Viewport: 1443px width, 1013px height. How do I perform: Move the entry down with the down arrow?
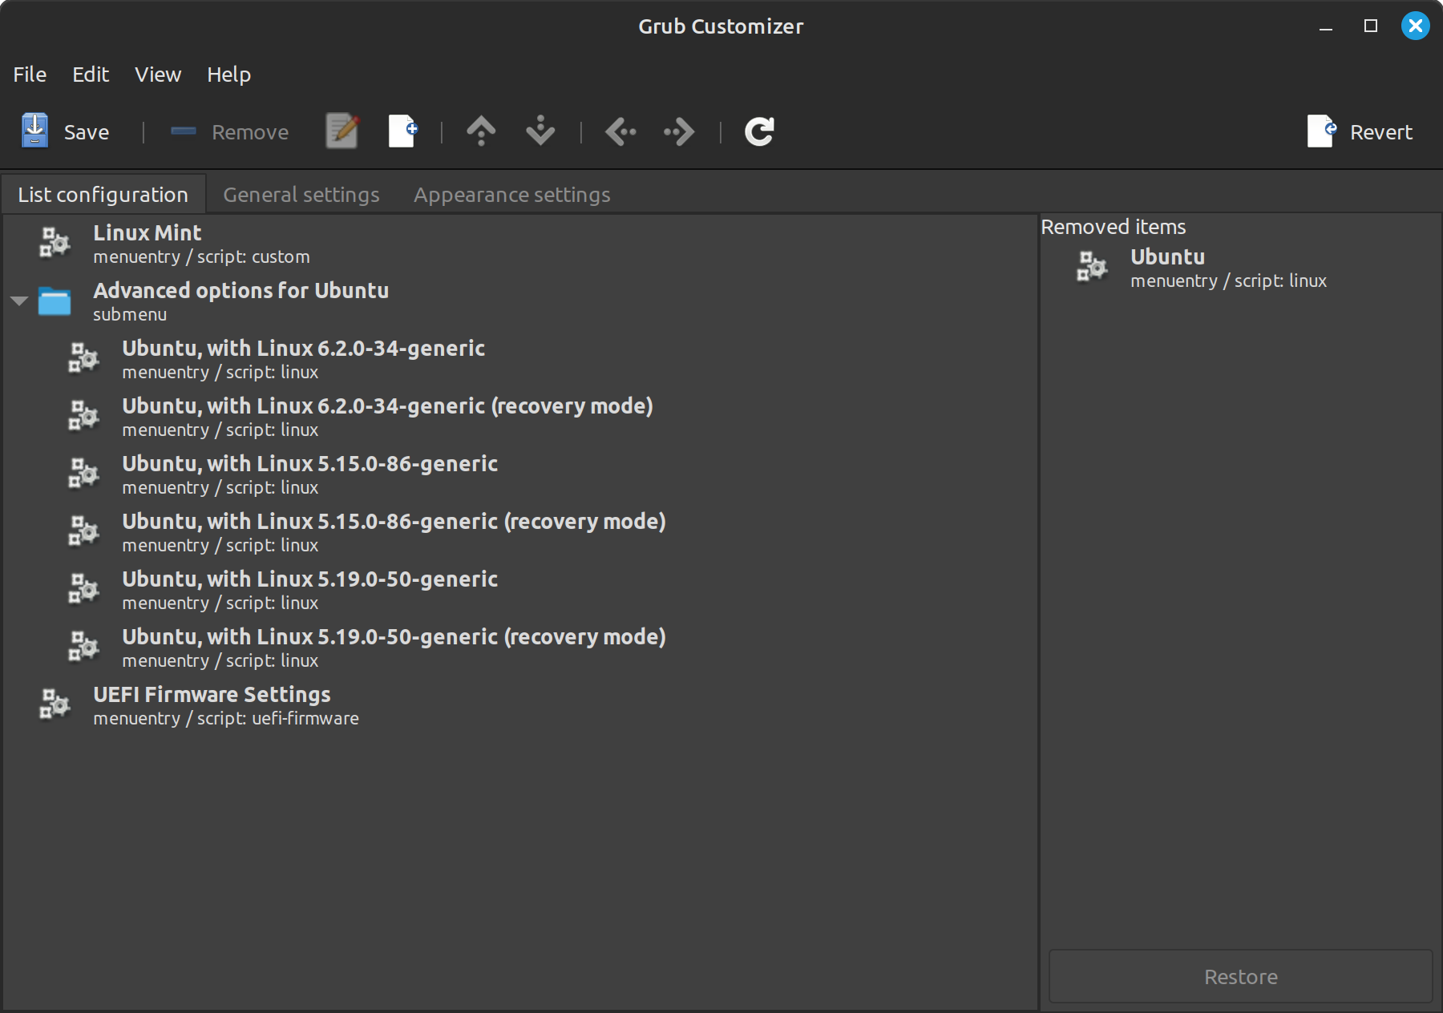point(540,131)
